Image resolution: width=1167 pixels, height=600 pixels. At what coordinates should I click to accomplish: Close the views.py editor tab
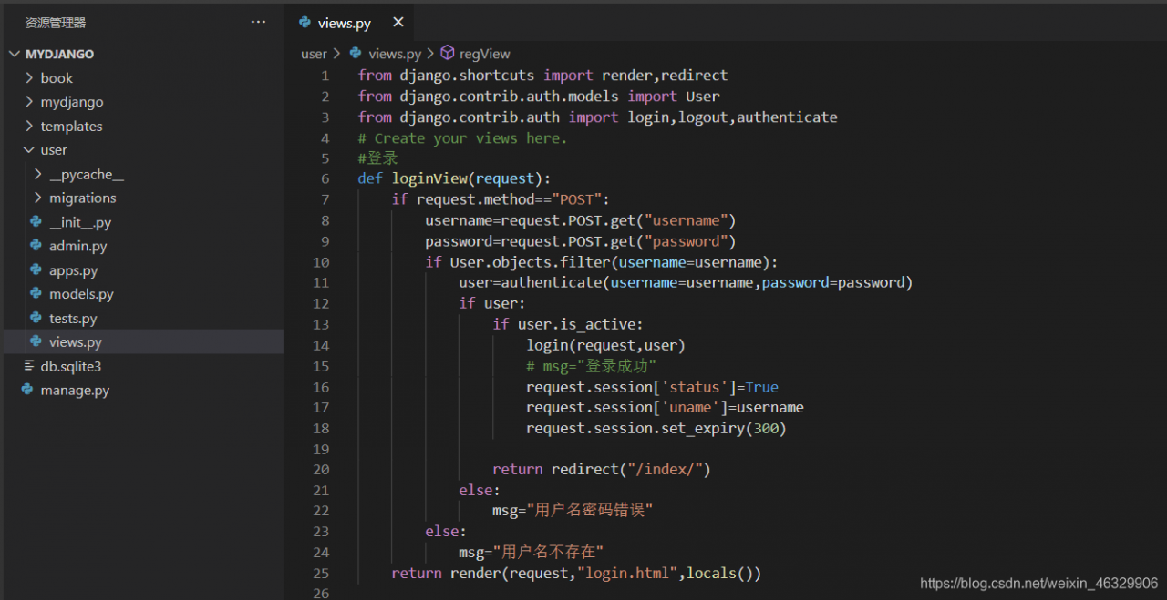[x=398, y=23]
